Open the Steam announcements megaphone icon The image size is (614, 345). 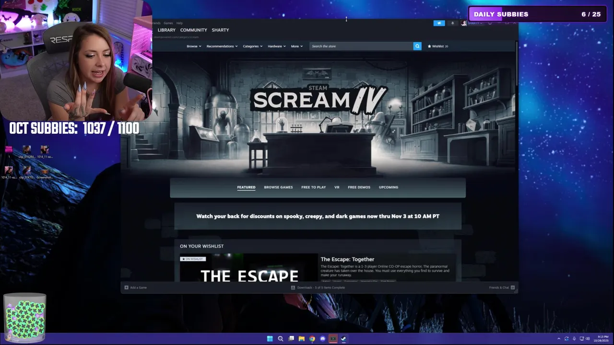click(x=439, y=23)
